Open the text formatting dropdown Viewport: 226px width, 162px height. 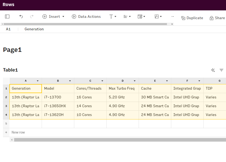tap(113, 16)
